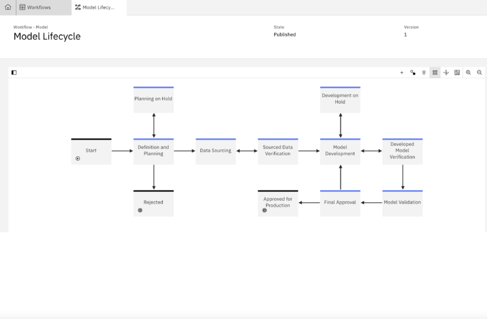Click the add transition connector icon

413,72
